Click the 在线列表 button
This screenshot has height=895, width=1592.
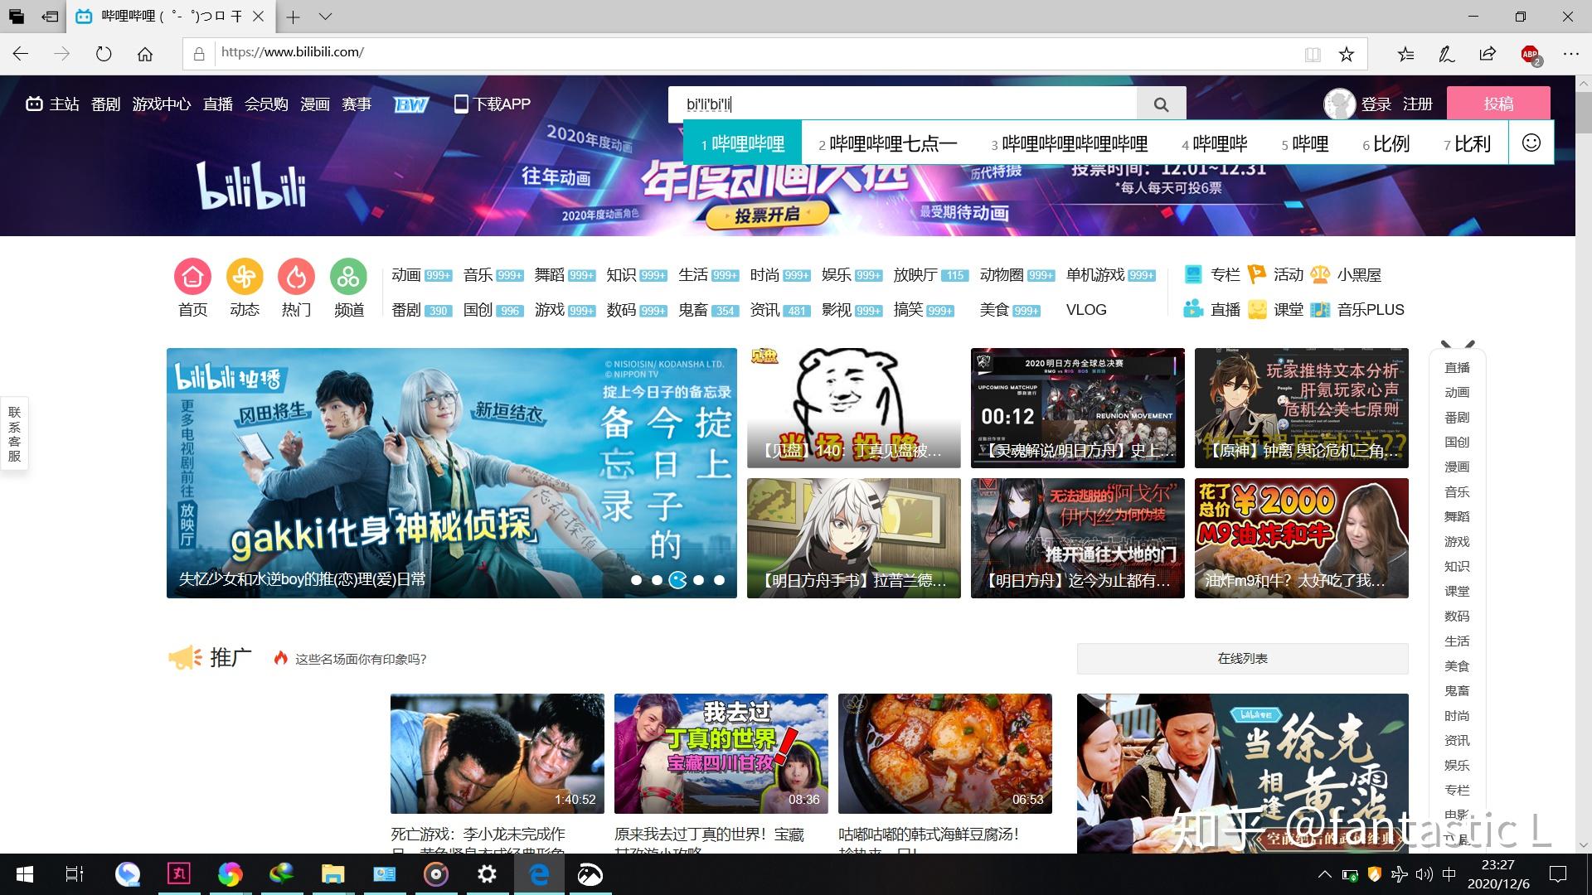coord(1242,658)
